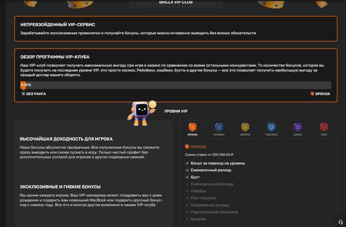Select the blue Silver shield icon
This screenshot has width=346, height=227.
coord(219,127)
